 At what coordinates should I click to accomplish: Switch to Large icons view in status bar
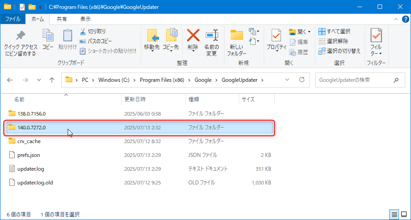(x=404, y=215)
